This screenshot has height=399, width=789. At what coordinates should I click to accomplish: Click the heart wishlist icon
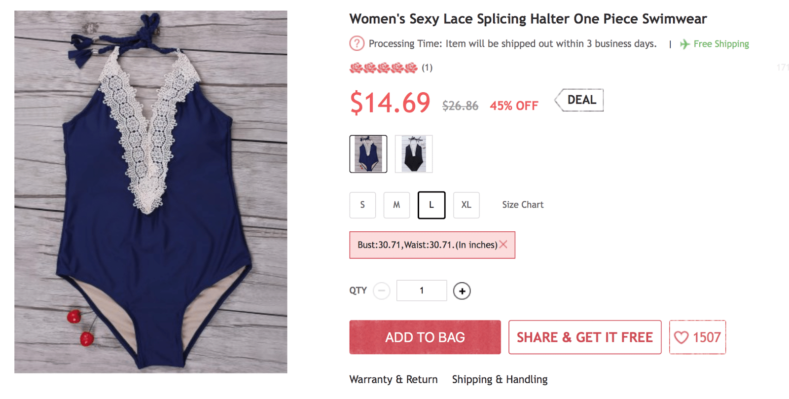click(681, 337)
